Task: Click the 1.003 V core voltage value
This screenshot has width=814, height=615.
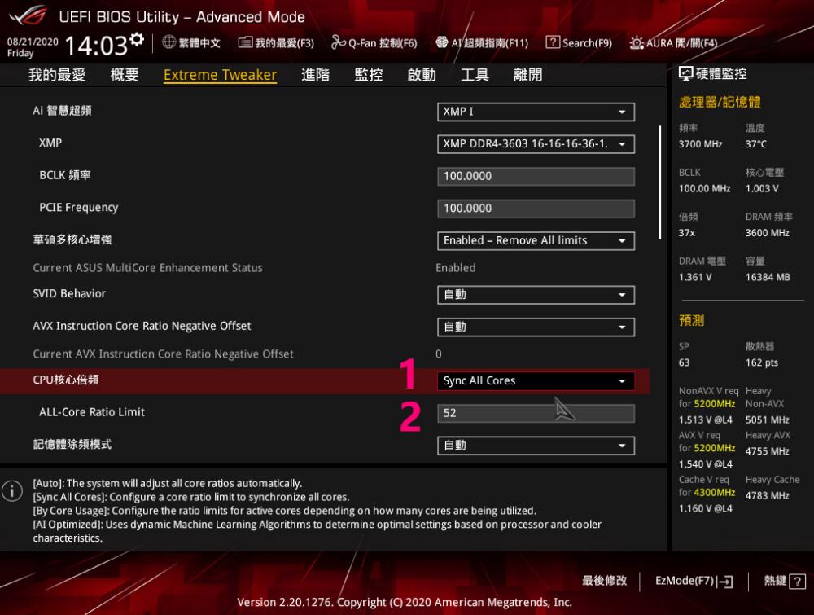Action: click(762, 188)
